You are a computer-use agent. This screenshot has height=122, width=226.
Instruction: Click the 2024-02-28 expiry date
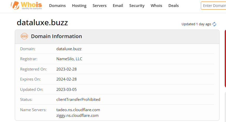[66, 79]
